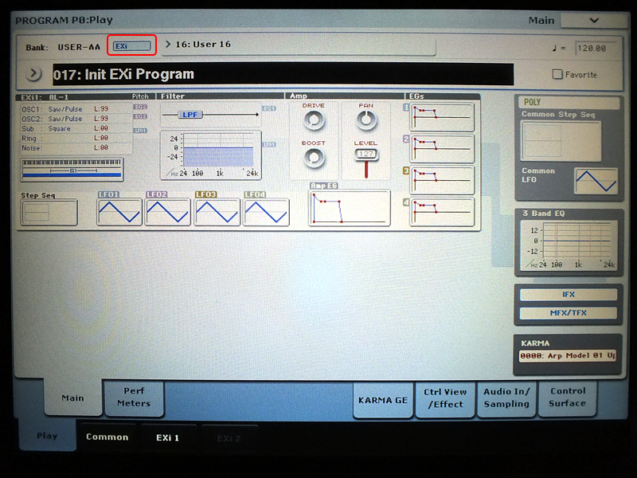Open the MFX/TFX button
This screenshot has width=637, height=478.
pos(569,312)
